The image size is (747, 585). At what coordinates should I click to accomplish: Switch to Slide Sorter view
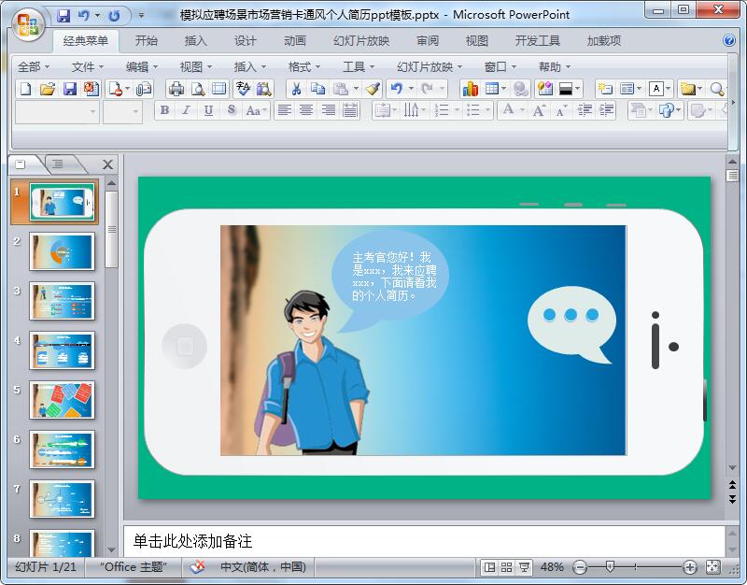[x=506, y=567]
